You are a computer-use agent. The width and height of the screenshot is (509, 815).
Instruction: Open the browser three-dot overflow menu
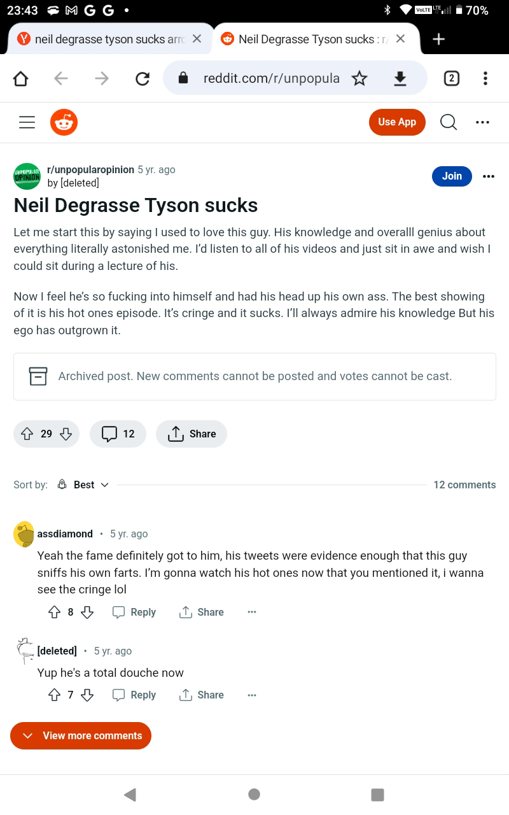click(x=485, y=78)
